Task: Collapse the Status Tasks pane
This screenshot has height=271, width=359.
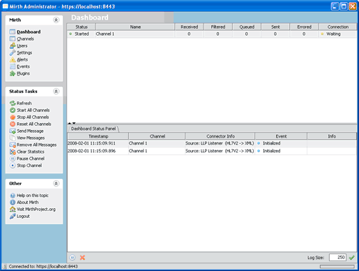Action: click(56, 91)
